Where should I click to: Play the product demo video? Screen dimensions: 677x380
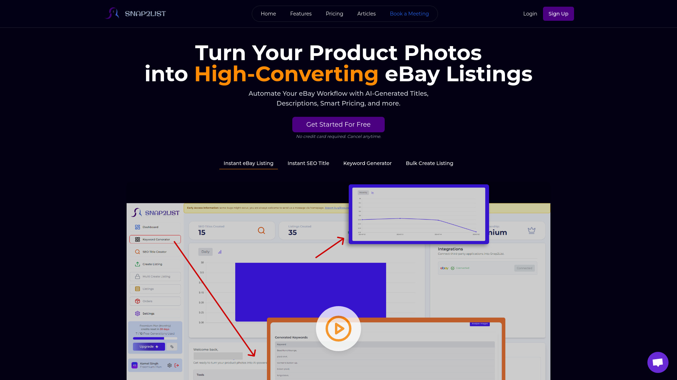338,329
